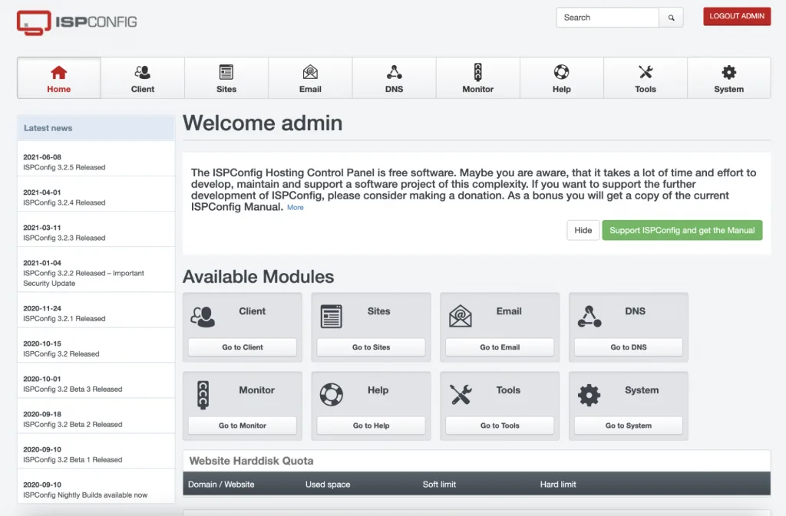Screen dimensions: 786x516
Task: Click the Go to Client button
Action: pos(243,347)
